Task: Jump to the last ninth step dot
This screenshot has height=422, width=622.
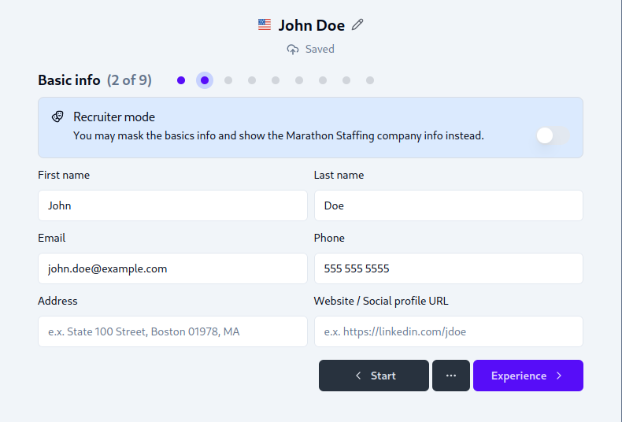Action: (370, 80)
